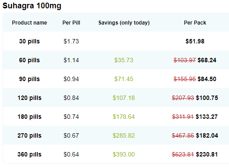Click the $51.98 pack price

[195, 41]
